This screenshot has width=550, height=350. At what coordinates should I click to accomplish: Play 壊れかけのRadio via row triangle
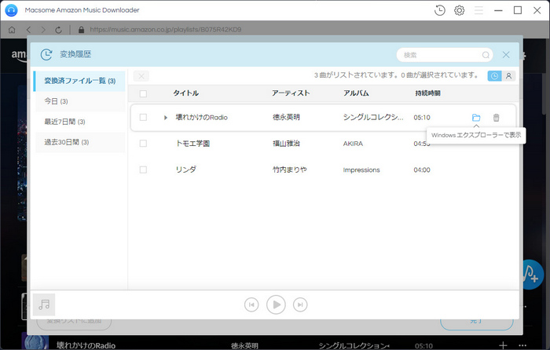click(x=166, y=118)
